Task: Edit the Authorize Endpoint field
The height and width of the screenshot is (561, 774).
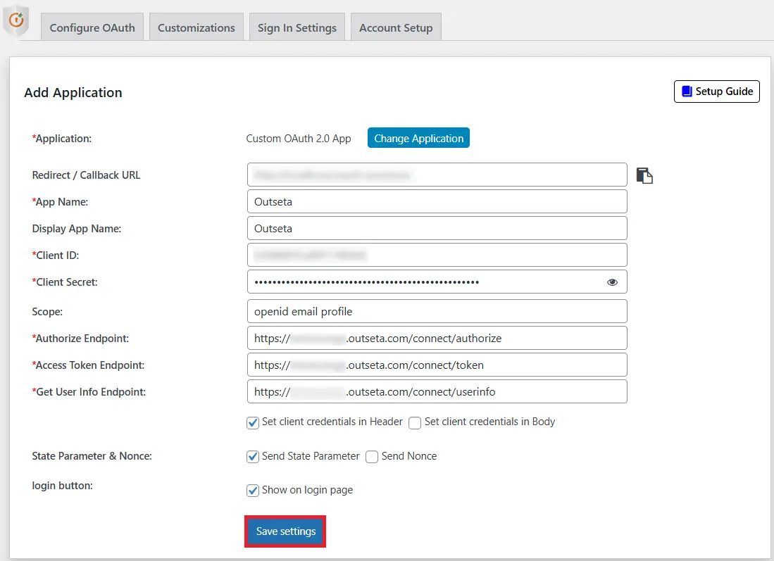Action: pyautogui.click(x=437, y=338)
